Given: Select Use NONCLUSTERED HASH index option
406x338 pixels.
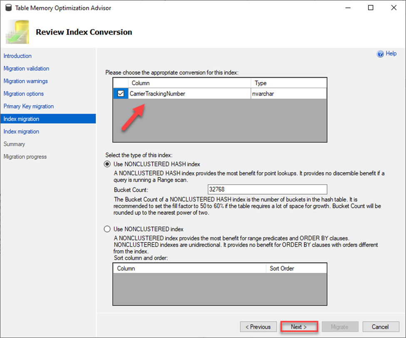Looking at the screenshot, I should tap(107, 164).
